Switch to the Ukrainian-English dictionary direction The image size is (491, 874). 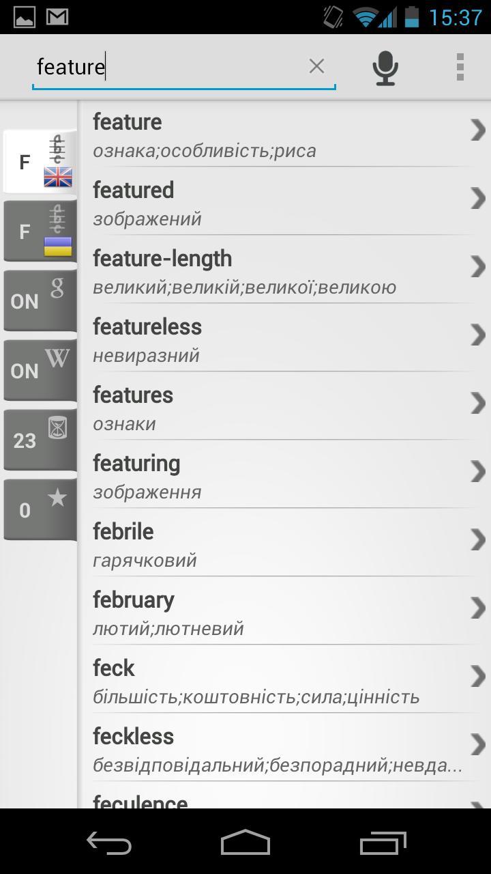click(40, 232)
